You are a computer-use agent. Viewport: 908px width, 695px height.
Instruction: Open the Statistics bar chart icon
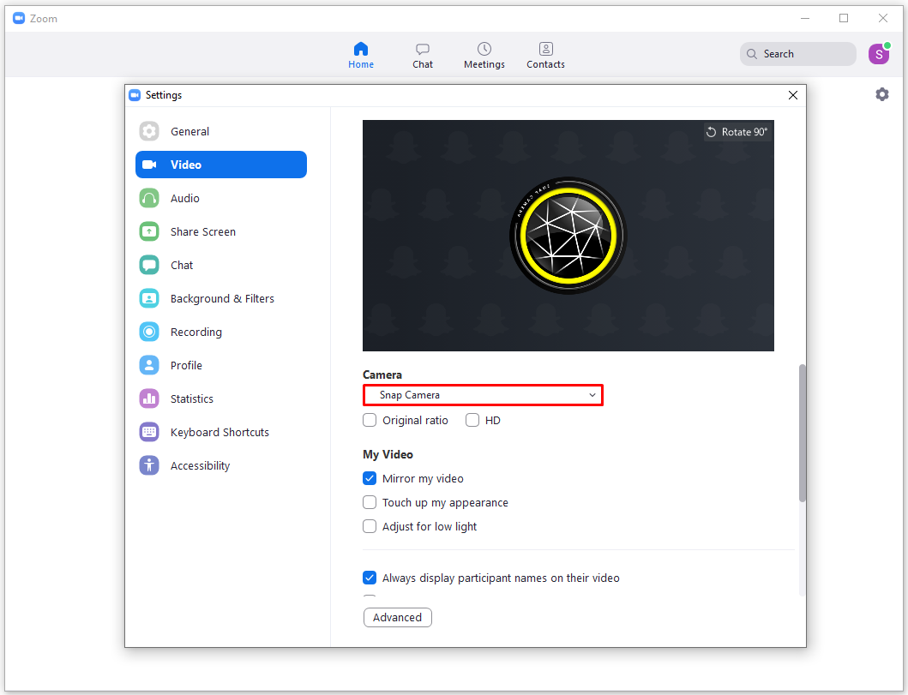coord(149,398)
